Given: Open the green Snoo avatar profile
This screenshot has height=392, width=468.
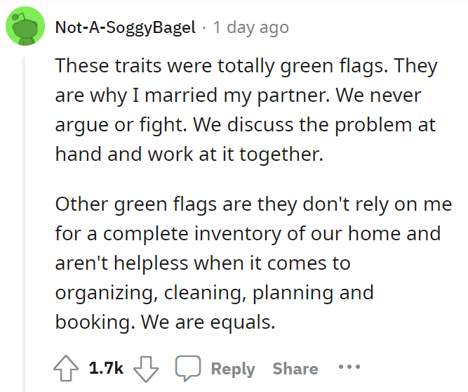Looking at the screenshot, I should (25, 26).
